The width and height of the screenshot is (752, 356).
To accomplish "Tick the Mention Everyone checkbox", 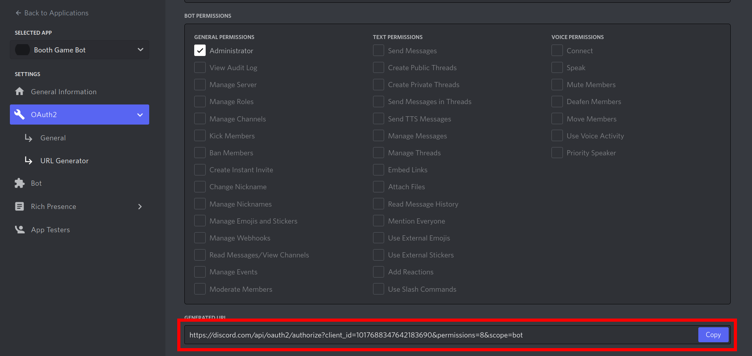I will (379, 221).
